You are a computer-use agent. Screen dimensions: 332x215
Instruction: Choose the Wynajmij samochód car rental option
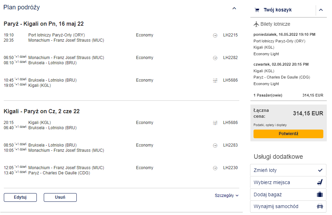pos(288,207)
